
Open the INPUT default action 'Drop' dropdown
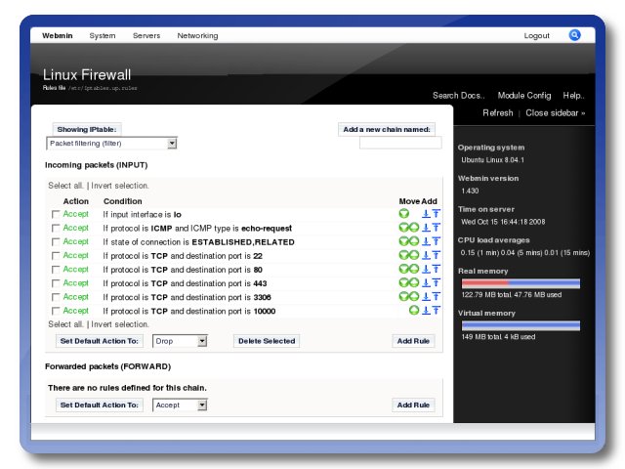point(180,341)
